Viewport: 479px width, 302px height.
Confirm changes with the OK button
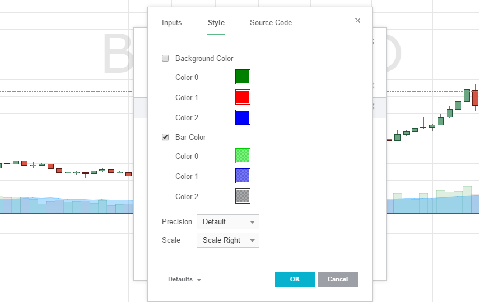click(294, 280)
